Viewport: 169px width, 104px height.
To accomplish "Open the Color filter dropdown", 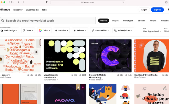I will point(44,30).
